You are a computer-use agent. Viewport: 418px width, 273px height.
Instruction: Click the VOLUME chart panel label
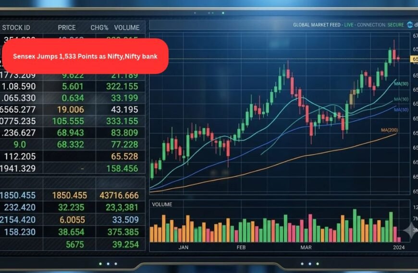162,205
